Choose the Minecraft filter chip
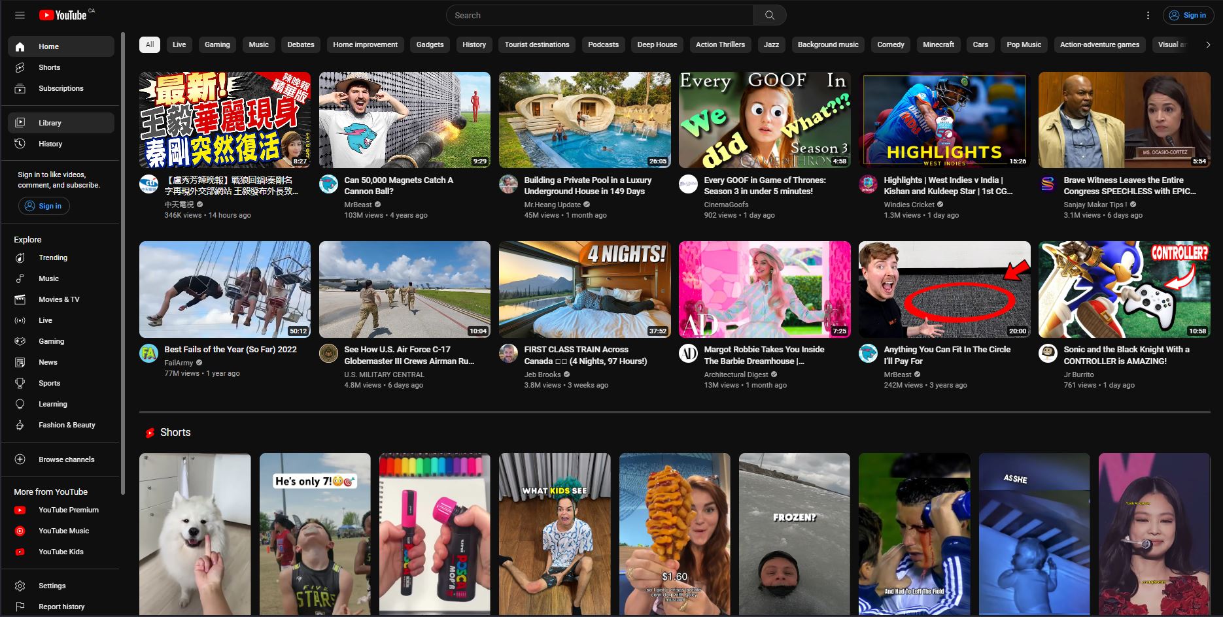This screenshot has height=617, width=1223. [939, 44]
